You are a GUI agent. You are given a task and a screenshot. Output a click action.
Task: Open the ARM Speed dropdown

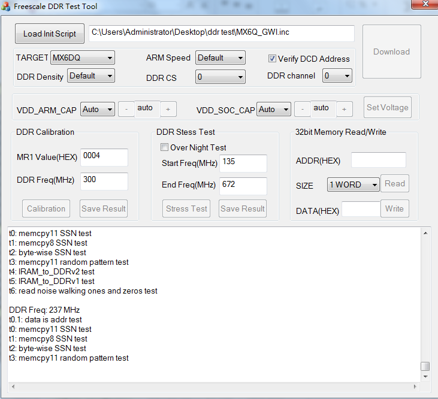220,58
